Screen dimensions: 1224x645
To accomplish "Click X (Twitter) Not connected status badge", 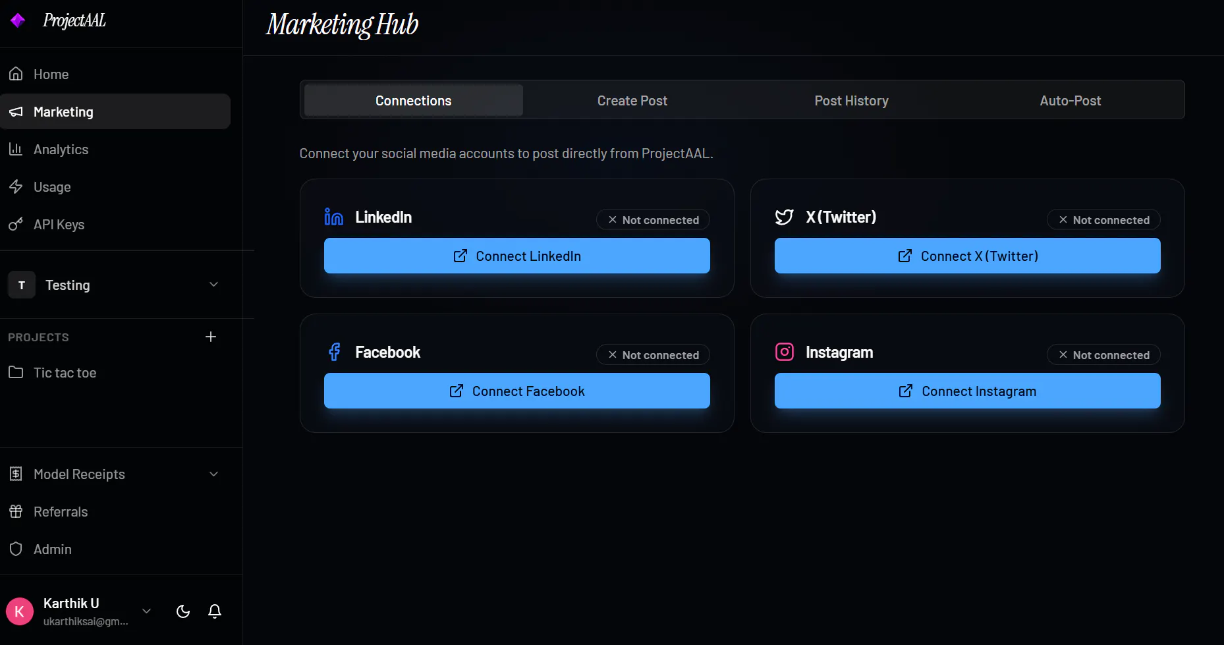I will pos(1103,219).
